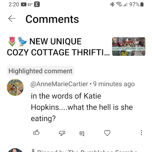Image resolution: width=152 pixels, height=152 pixels.
Task: Open the Cozy Cottage Thrifting video thumbnail
Action: (129, 46)
